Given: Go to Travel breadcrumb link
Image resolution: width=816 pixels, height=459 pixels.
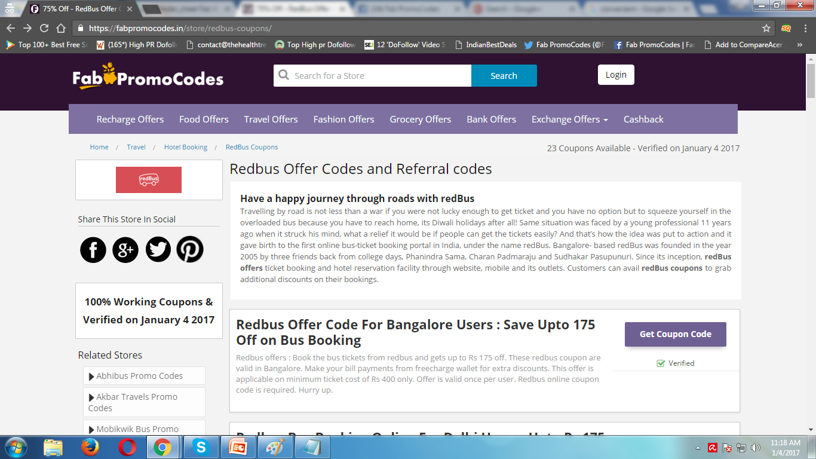Looking at the screenshot, I should (136, 147).
